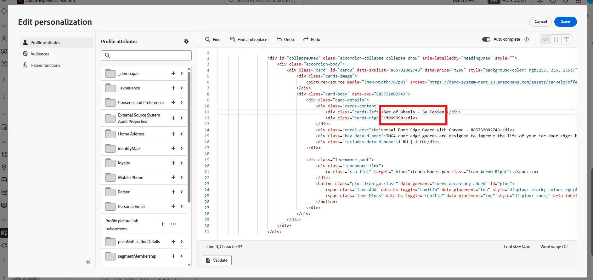
Task: Save the personalization
Action: click(565, 22)
